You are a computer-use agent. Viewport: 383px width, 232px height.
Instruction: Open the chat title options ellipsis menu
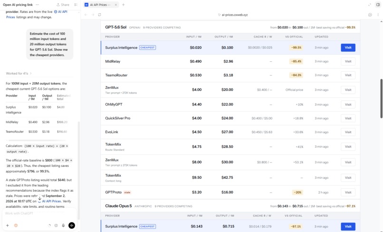(37, 5)
